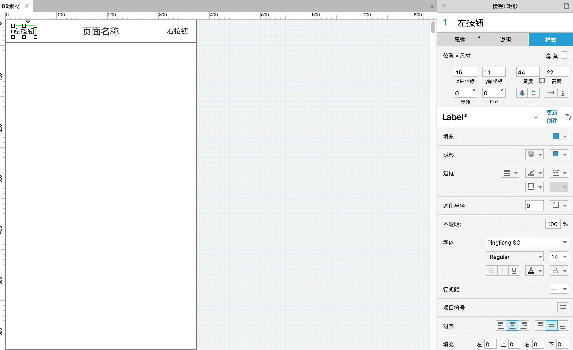Align text to the bottom
The width and height of the screenshot is (573, 350).
click(563, 326)
